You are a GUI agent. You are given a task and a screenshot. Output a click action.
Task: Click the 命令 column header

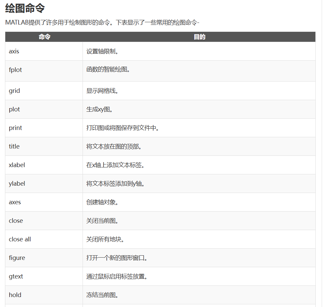(x=44, y=37)
